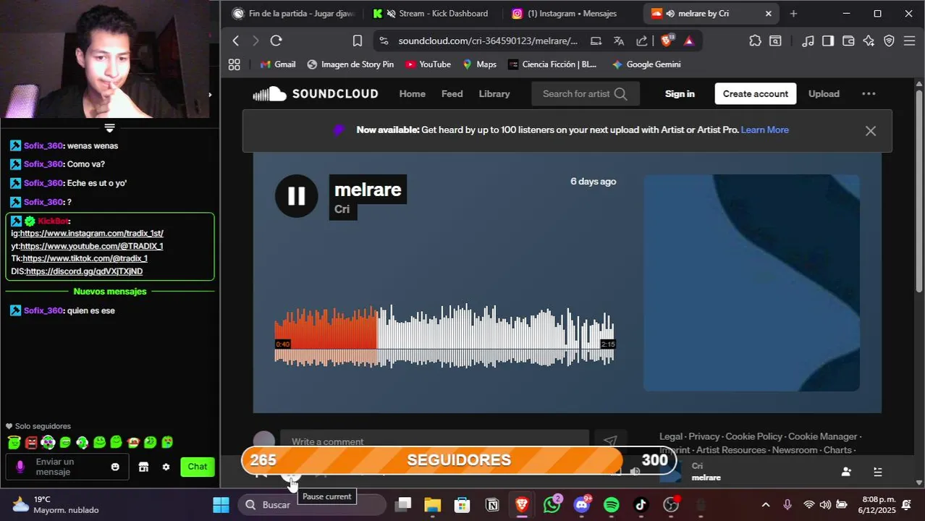Open Spotify from the taskbar
Viewport: 925px width, 521px height.
pos(611,505)
